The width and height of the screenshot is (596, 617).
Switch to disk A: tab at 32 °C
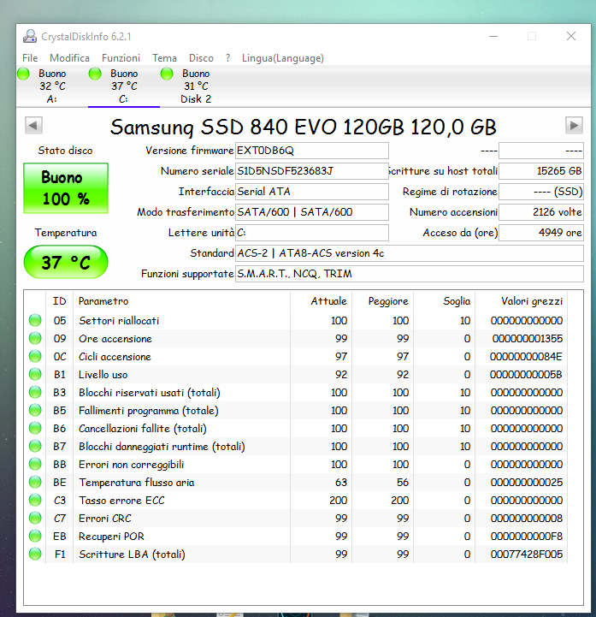coord(52,86)
